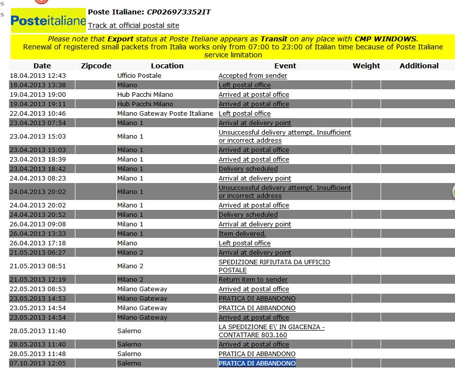Click the highlighted PRATICA DI ABBANDONO link for 07.10.2013
455x368 pixels.
(257, 364)
